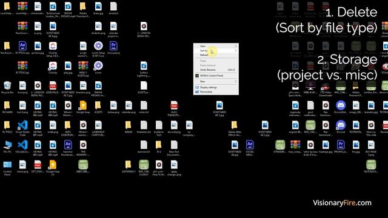388x218 pixels.
Task: Select the BAKED folder
Action: tap(129, 127)
